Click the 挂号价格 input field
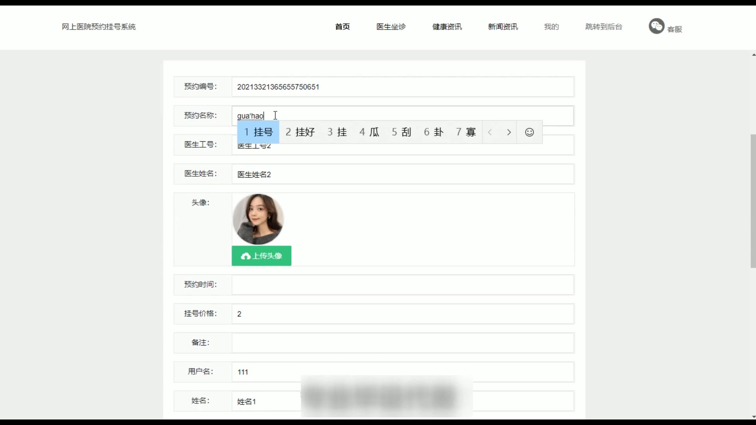This screenshot has width=756, height=425. click(402, 314)
